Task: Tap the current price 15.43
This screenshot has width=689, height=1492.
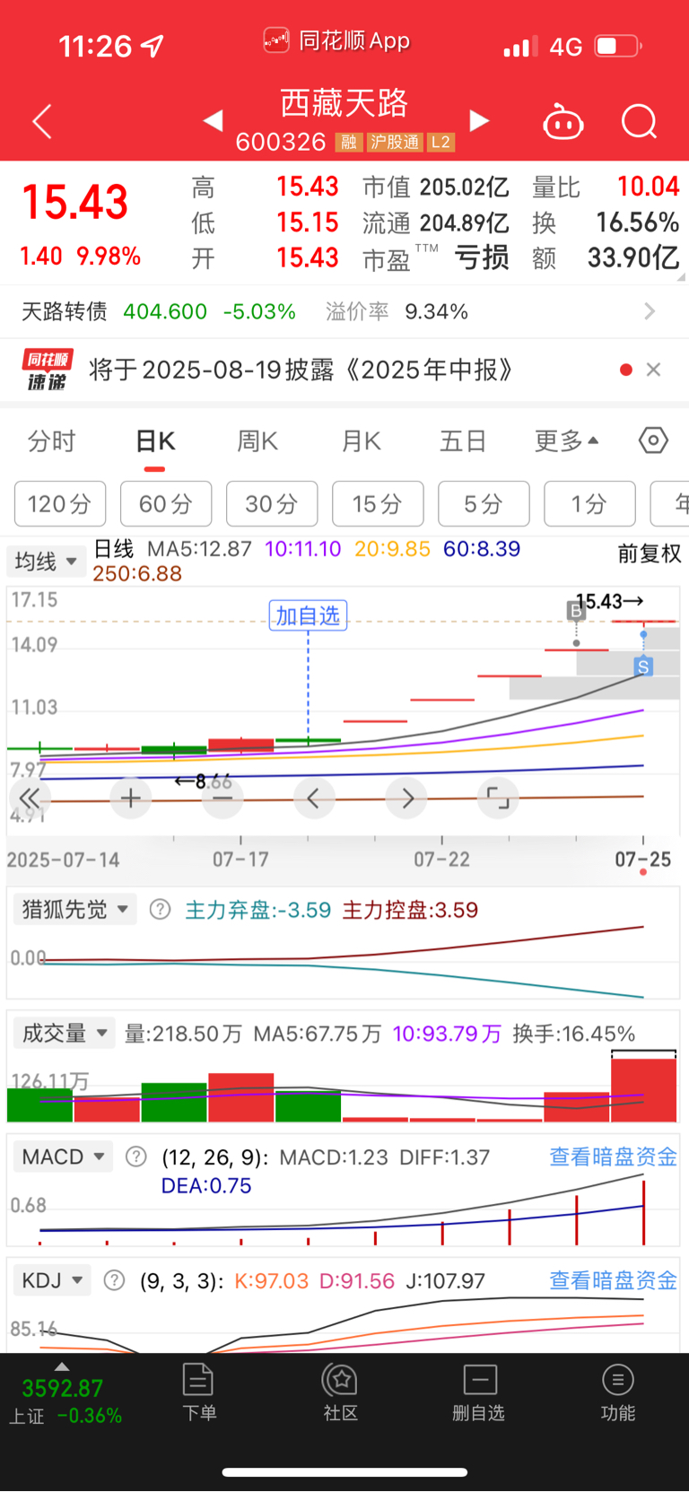Action: [75, 202]
